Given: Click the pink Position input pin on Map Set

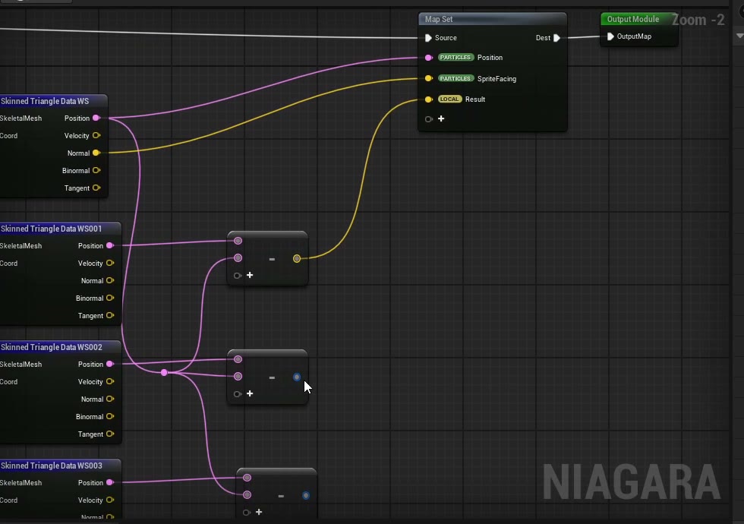Looking at the screenshot, I should pos(428,58).
